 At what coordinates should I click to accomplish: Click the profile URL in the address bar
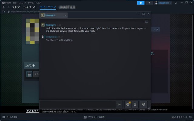point(25,11)
